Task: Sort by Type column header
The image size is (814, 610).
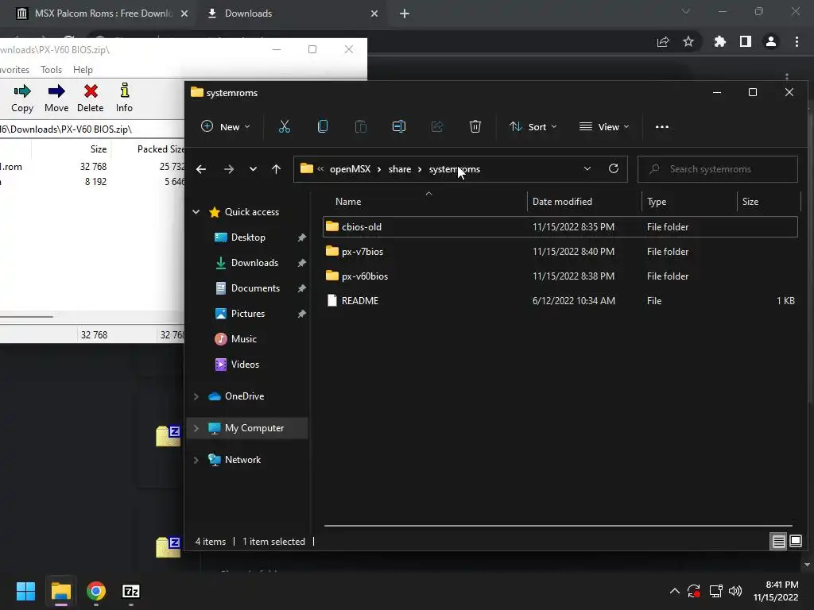Action: tap(689, 202)
